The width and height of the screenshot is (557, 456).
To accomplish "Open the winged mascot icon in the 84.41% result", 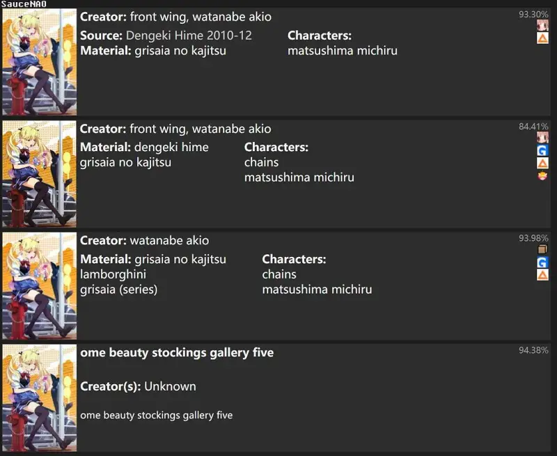I will coord(542,176).
